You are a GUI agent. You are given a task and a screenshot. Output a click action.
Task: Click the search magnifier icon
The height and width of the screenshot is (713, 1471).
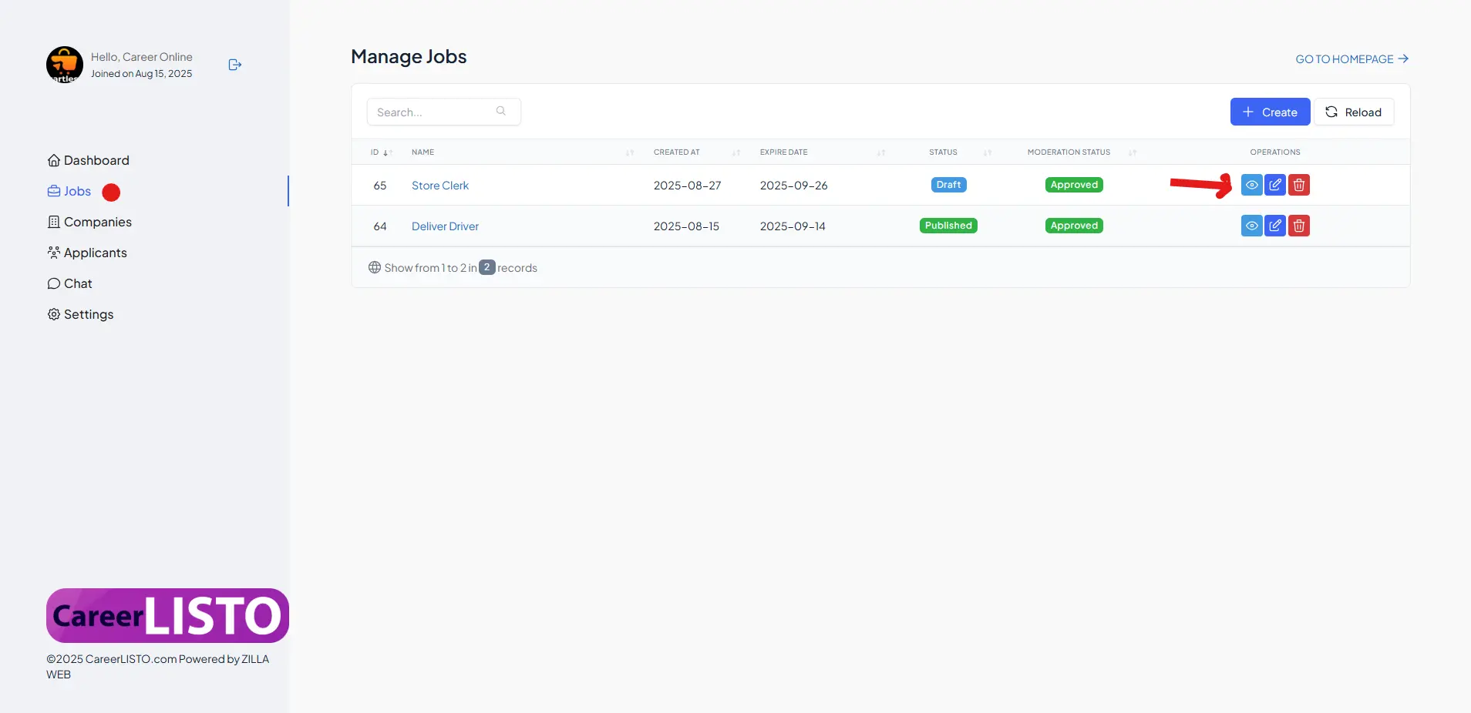tap(501, 112)
